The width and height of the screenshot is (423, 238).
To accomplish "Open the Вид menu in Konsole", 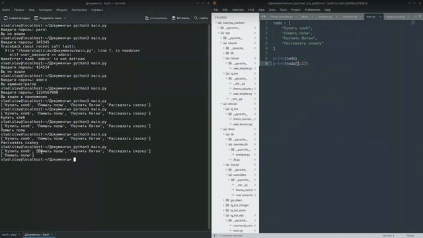I will tap(32, 10).
